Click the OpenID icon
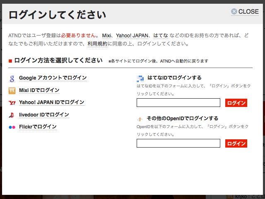The width and height of the screenshot is (265, 199). (x=140, y=119)
